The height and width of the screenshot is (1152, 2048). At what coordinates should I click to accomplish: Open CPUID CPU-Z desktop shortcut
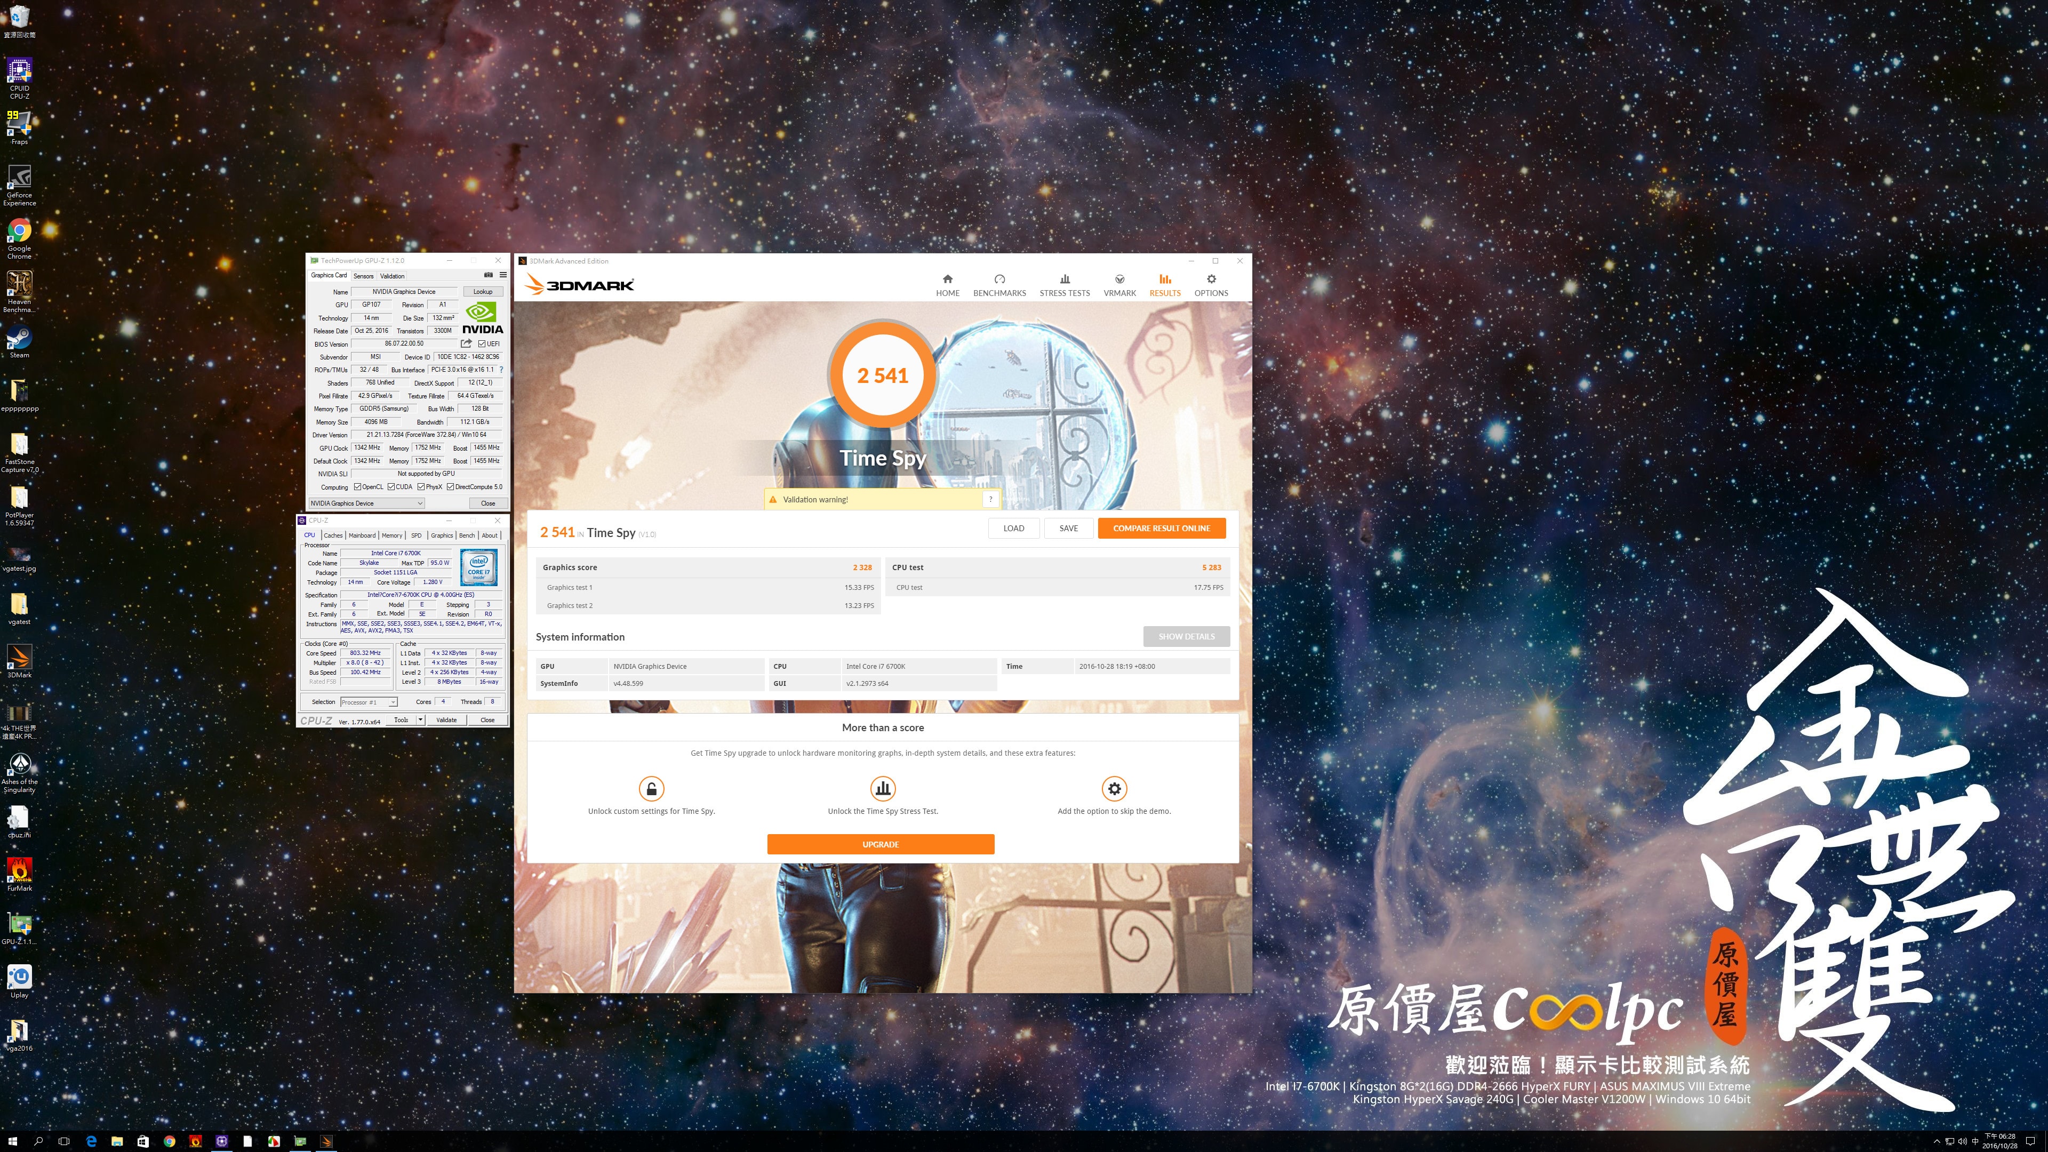pyautogui.click(x=19, y=78)
